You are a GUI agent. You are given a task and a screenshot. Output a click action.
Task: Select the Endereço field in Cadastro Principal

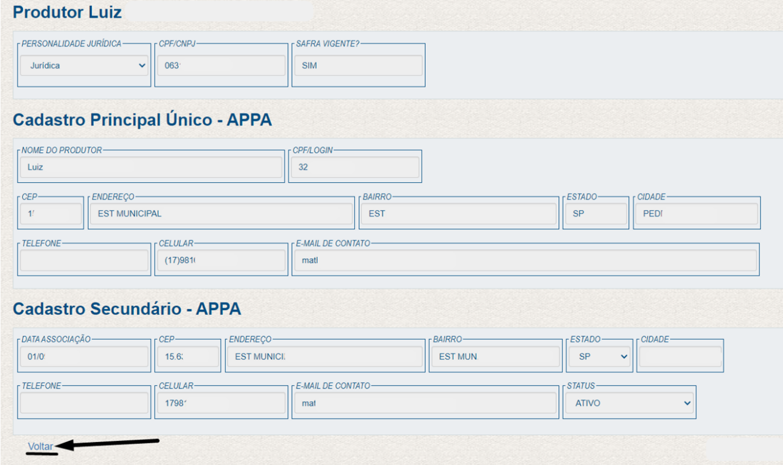pyautogui.click(x=221, y=214)
